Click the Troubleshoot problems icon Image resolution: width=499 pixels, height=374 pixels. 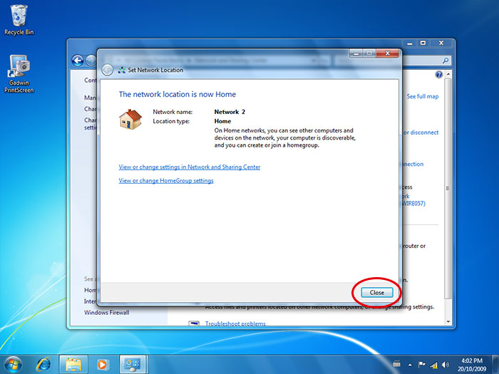click(x=194, y=323)
